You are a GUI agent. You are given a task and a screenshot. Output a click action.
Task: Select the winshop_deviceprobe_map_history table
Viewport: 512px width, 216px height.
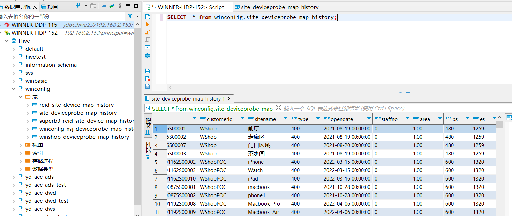tap(84, 137)
